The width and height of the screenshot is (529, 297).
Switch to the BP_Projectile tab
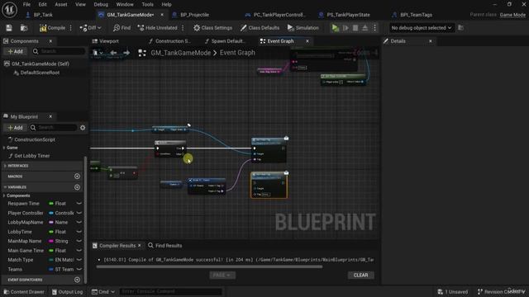(x=194, y=15)
